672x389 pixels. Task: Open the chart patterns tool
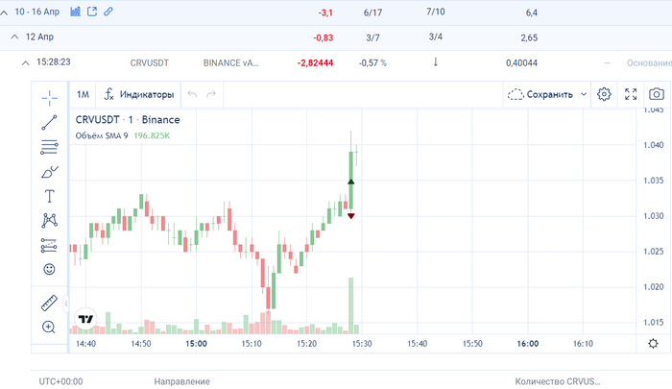tap(49, 221)
